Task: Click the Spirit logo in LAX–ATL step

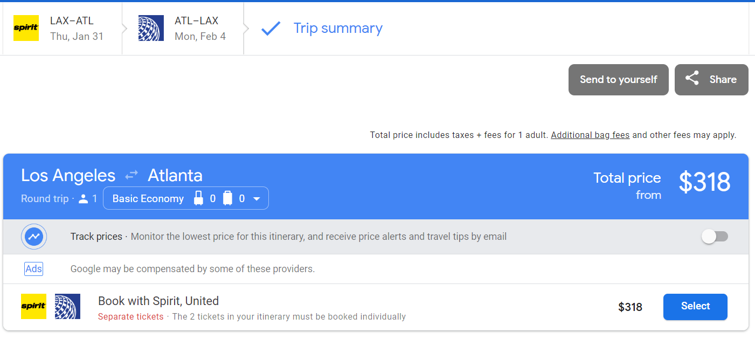Action: [26, 28]
